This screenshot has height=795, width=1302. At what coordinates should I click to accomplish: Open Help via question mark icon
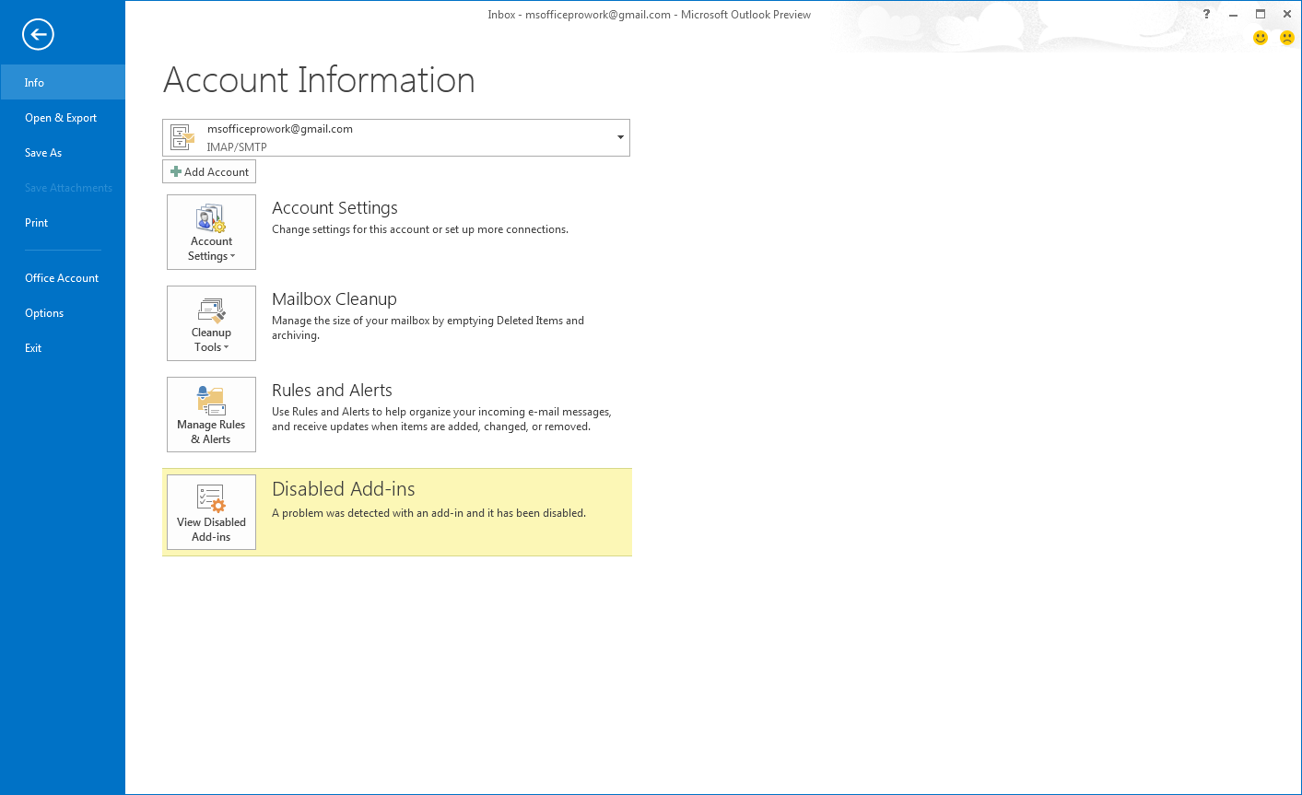click(1206, 14)
